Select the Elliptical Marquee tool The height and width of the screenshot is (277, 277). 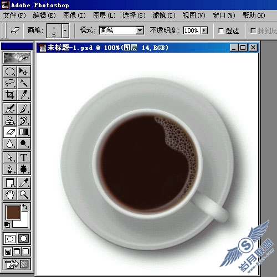point(10,71)
